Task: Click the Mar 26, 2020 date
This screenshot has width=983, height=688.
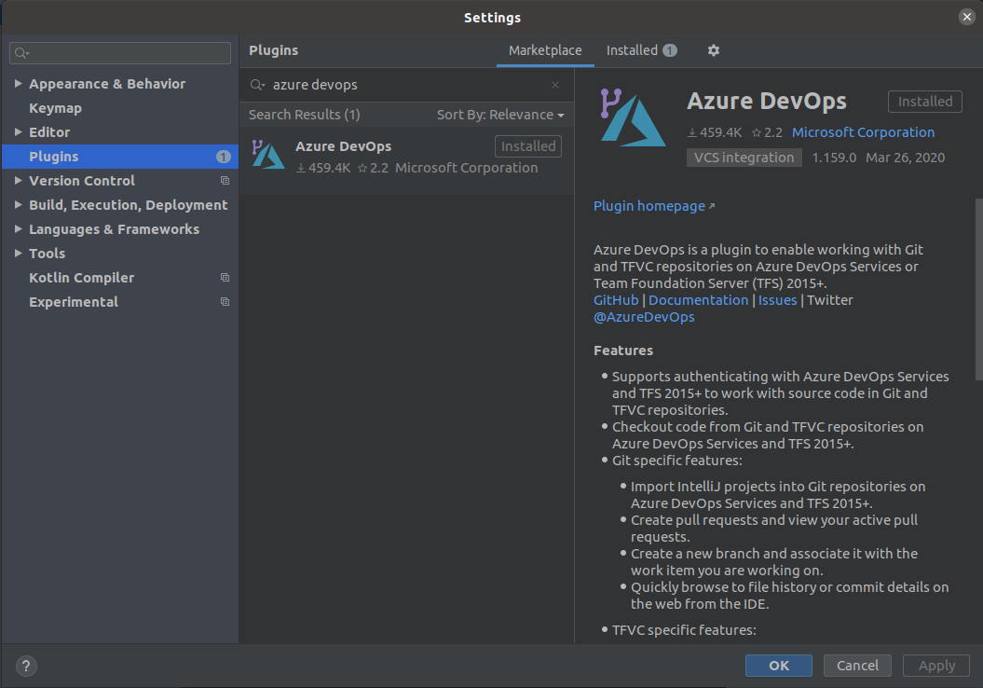Action: coord(905,158)
